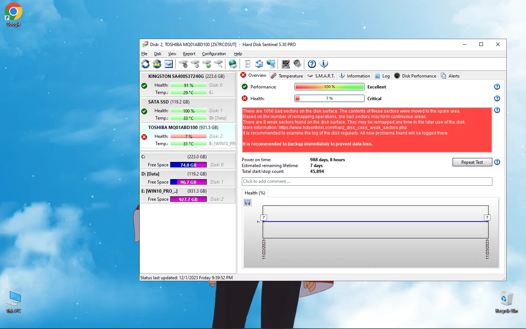This screenshot has height=329, width=526.
Task: Click the blue info bubble toolbar icon
Action: click(324, 64)
